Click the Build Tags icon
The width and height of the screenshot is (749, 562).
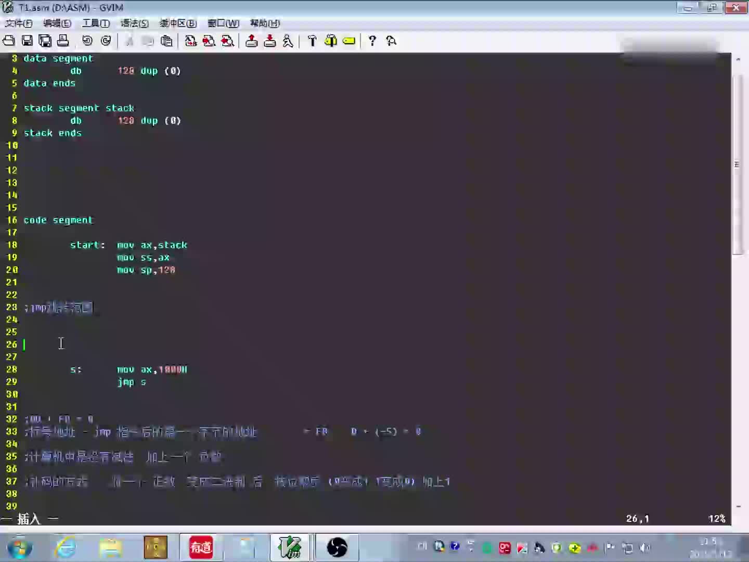331,41
